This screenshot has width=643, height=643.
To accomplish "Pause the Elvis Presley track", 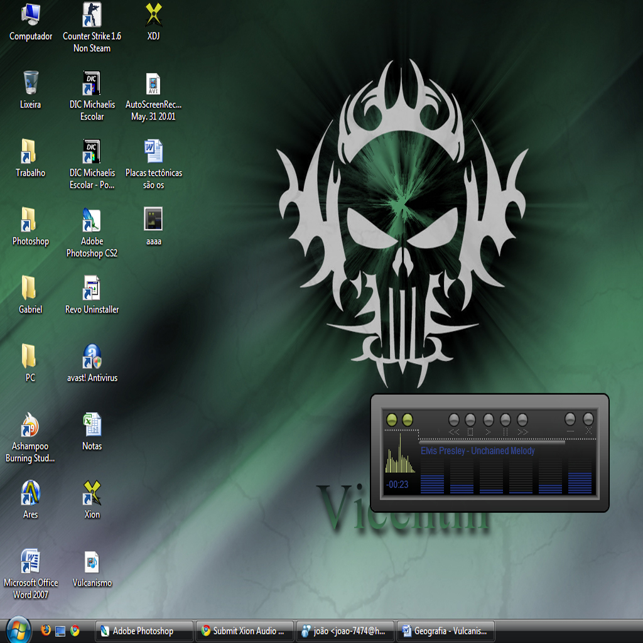I will (x=505, y=420).
